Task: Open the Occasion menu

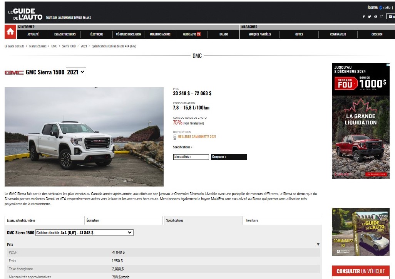Action: tap(377, 34)
